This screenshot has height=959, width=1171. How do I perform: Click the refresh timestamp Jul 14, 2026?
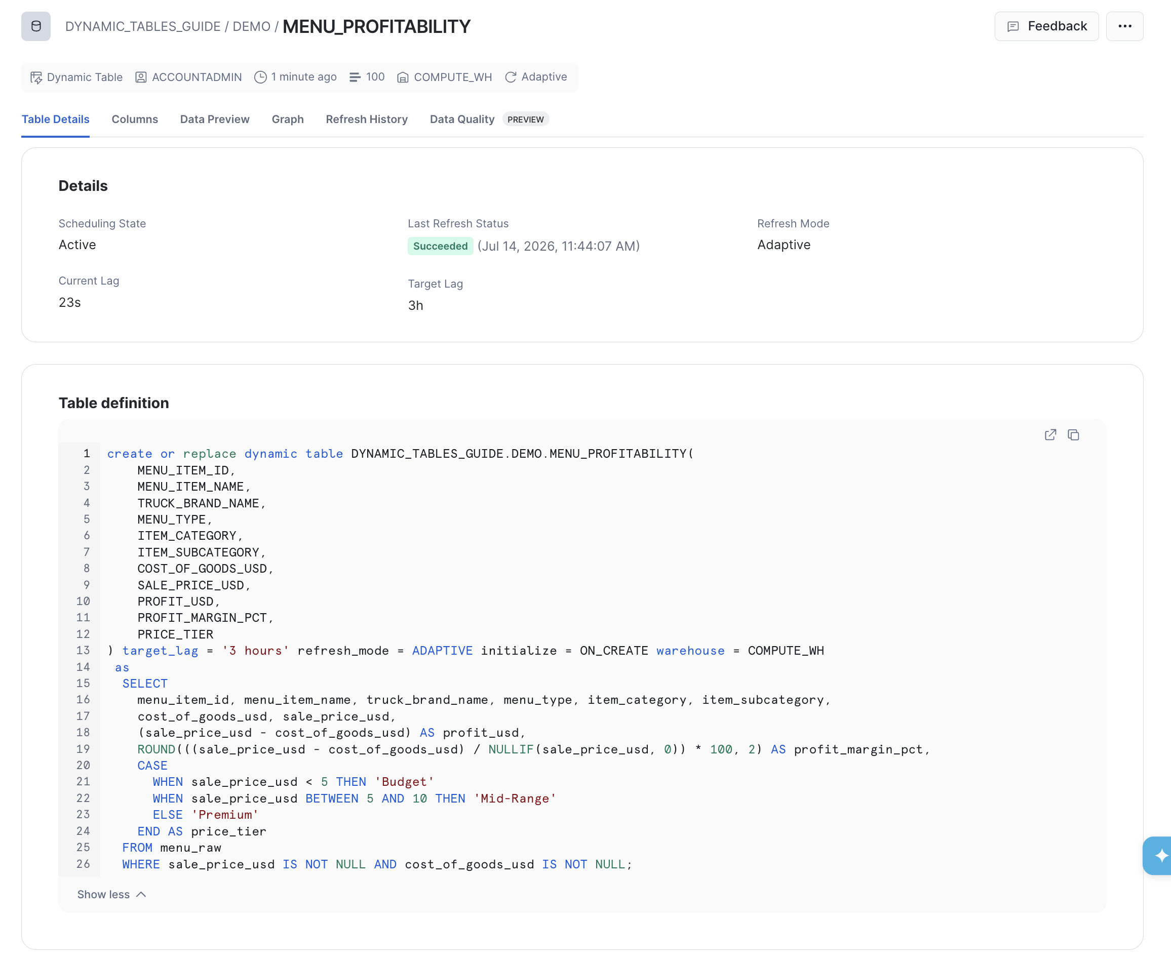coord(558,246)
